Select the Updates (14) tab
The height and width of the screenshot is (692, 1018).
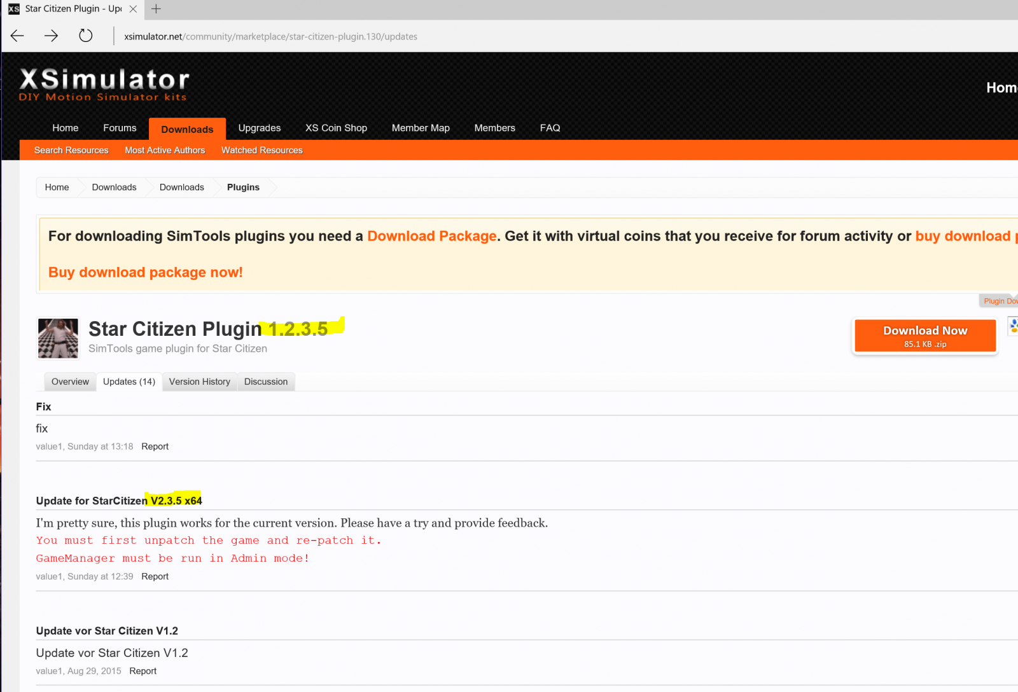click(x=129, y=382)
